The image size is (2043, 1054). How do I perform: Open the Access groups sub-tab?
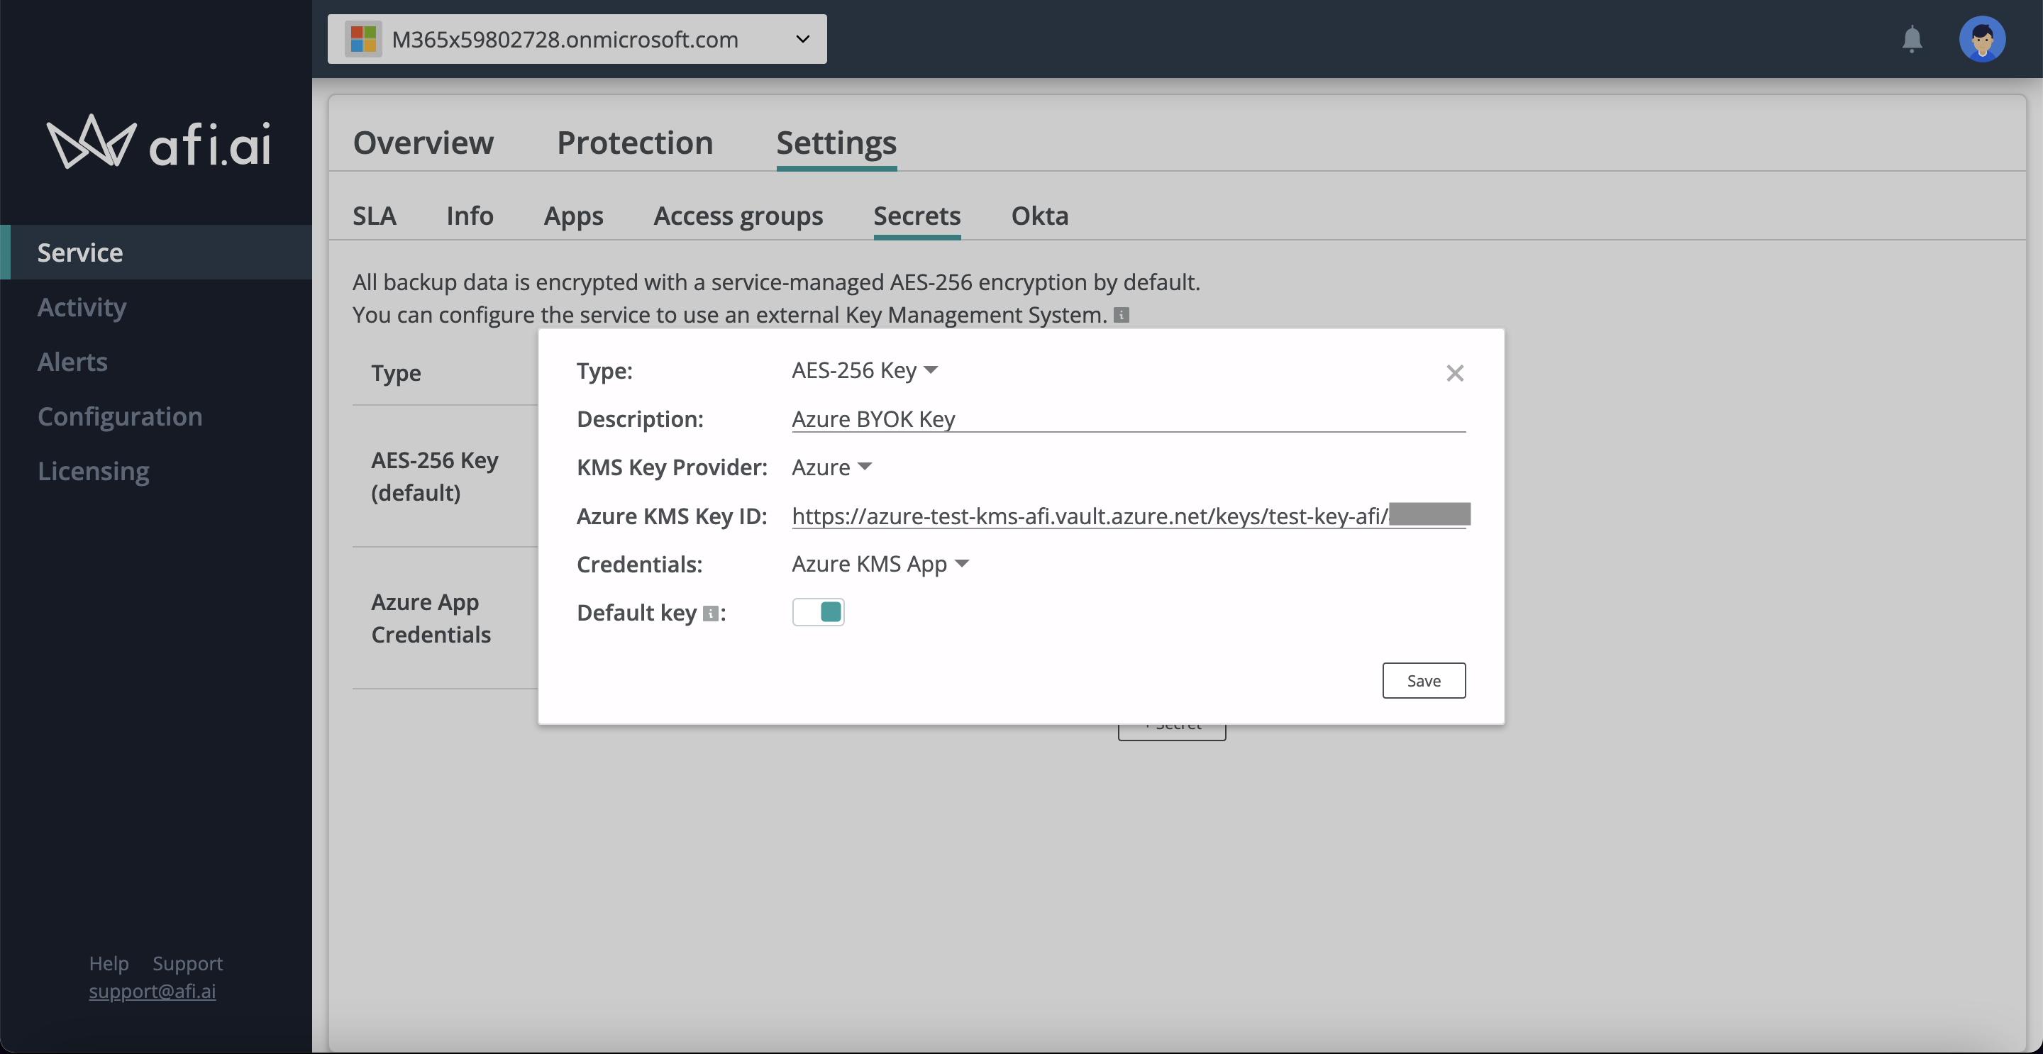(738, 216)
